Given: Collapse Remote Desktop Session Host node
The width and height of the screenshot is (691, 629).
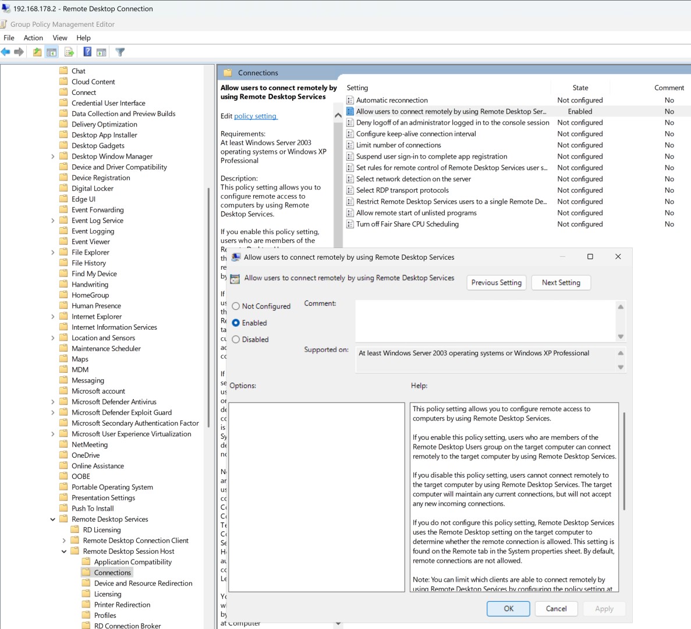Looking at the screenshot, I should [x=64, y=552].
